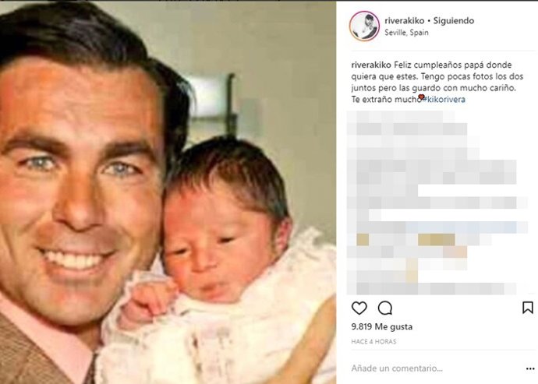
Task: Open the Seville, Spain location link
Action: click(406, 33)
